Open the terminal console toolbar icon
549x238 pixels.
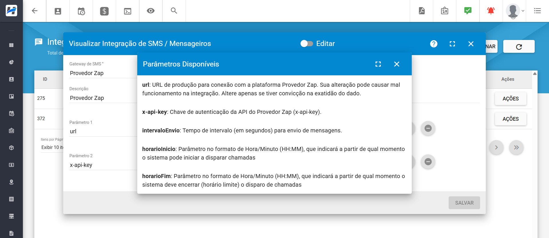(128, 11)
